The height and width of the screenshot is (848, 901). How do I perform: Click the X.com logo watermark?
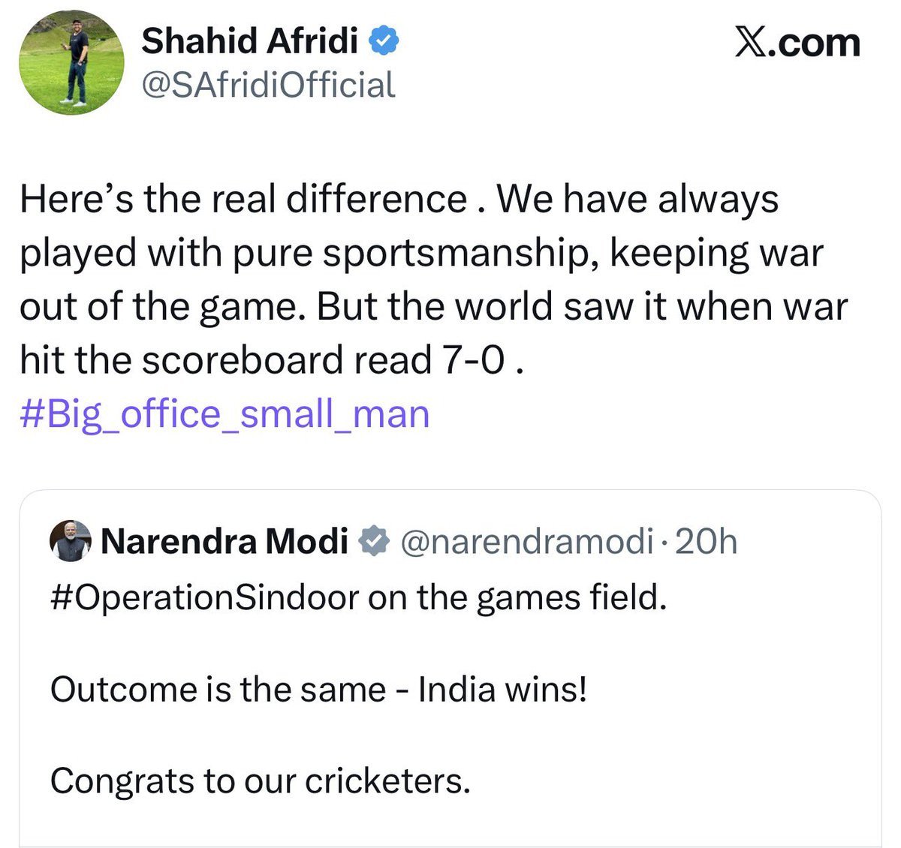[x=797, y=42]
